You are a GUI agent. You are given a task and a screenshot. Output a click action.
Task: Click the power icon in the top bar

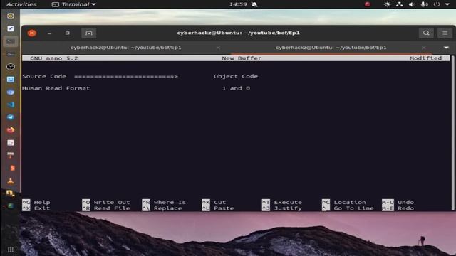(437, 4)
